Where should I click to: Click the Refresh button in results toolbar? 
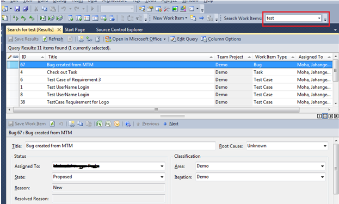coord(53,39)
